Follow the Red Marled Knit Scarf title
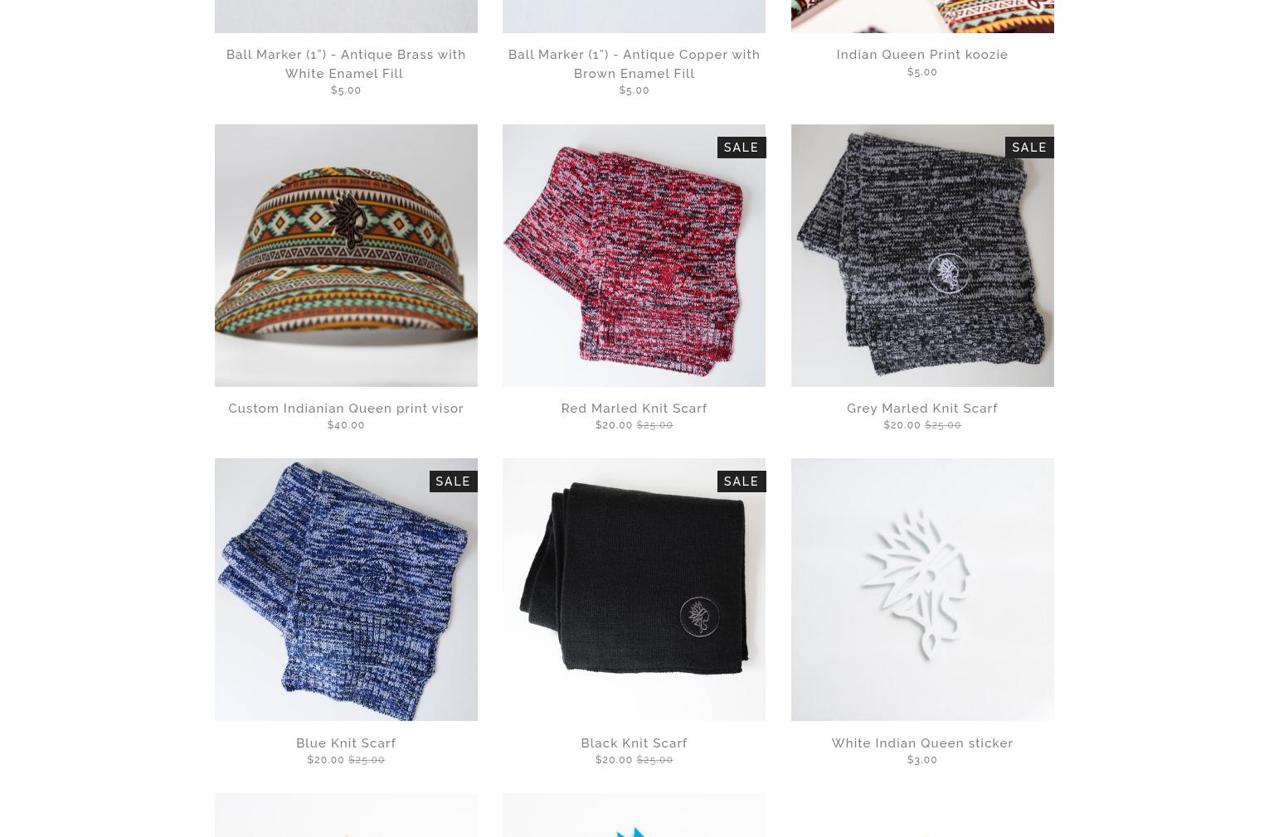This screenshot has height=837, width=1269. pyautogui.click(x=634, y=409)
